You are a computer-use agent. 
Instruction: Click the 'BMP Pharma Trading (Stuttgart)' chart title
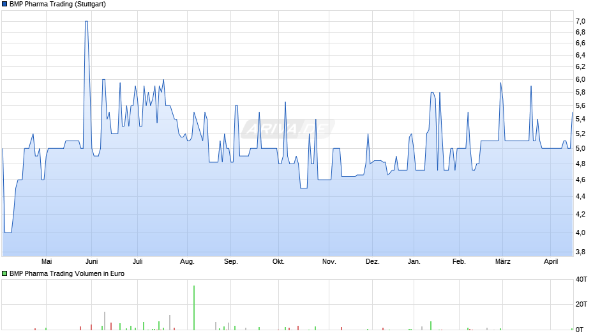(x=58, y=4)
